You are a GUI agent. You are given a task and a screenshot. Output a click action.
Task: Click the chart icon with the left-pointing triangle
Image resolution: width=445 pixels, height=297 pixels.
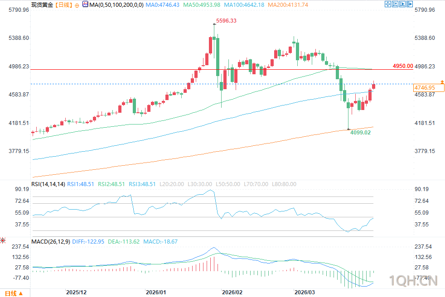(395, 4)
